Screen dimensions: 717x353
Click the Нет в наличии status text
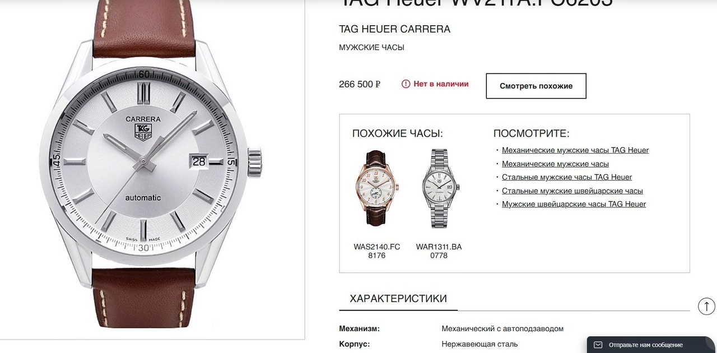441,84
